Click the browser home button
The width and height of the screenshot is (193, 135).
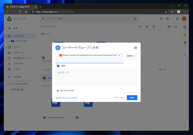(26, 12)
